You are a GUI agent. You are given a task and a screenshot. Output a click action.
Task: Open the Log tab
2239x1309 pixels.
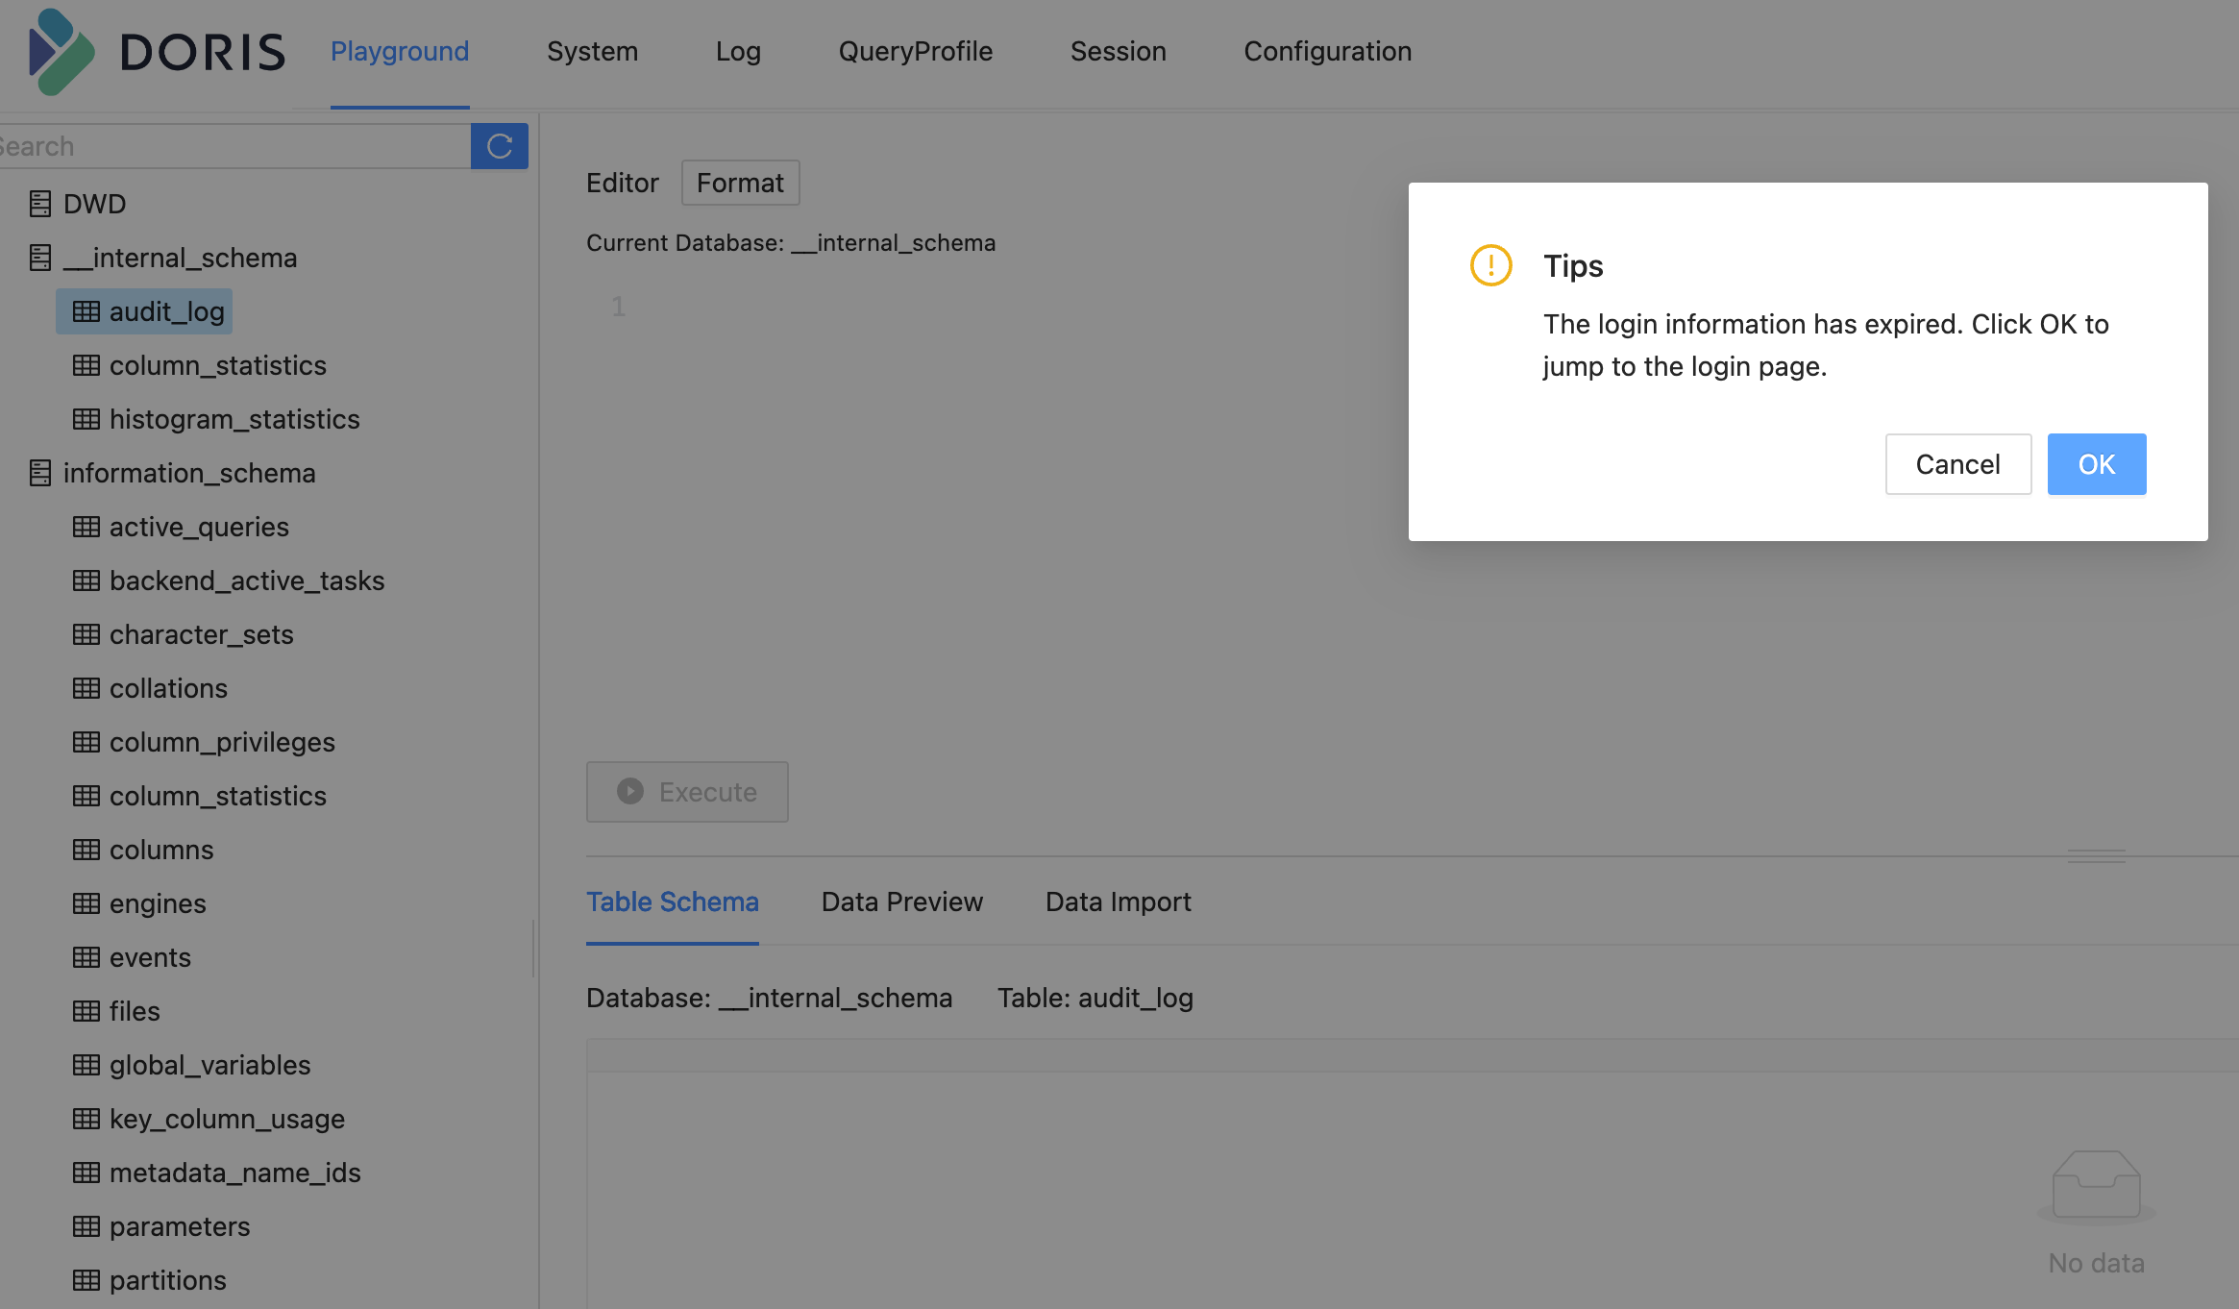click(738, 51)
